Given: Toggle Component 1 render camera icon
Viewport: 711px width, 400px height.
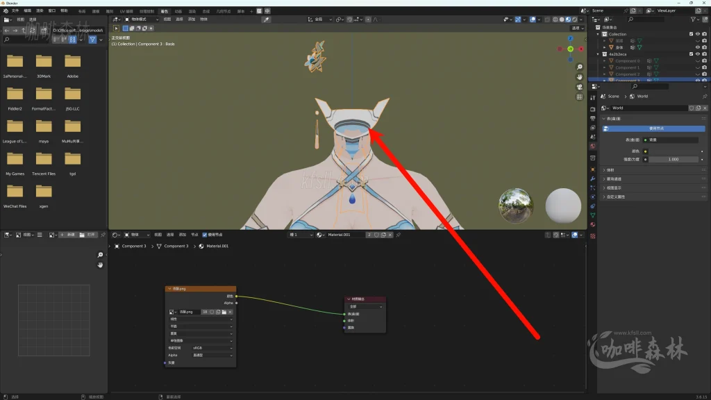Looking at the screenshot, I should point(704,67).
